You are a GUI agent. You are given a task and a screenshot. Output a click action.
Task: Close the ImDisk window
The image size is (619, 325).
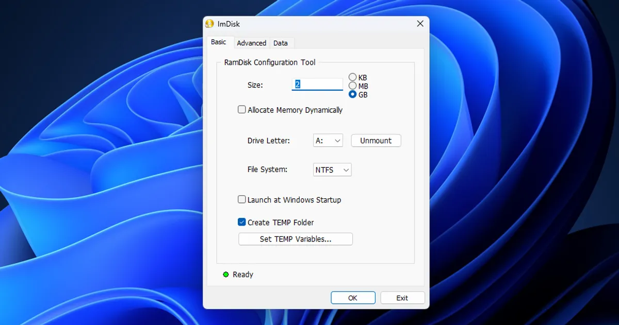(420, 24)
